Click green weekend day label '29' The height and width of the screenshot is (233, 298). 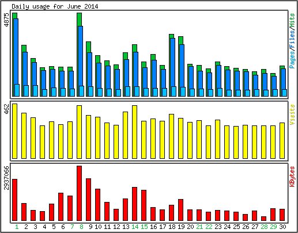(x=273, y=227)
